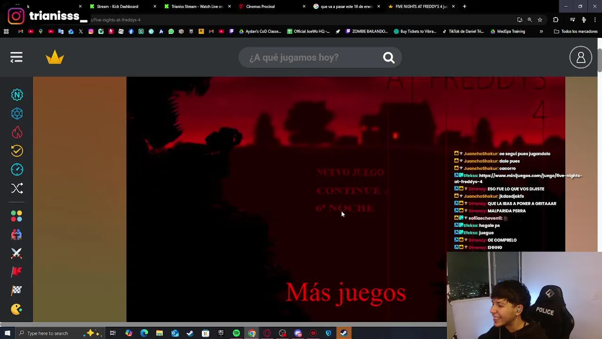Viewport: 602px width, 339px height.
Task: Open 'Todos los marcadores' folder
Action: click(576, 32)
